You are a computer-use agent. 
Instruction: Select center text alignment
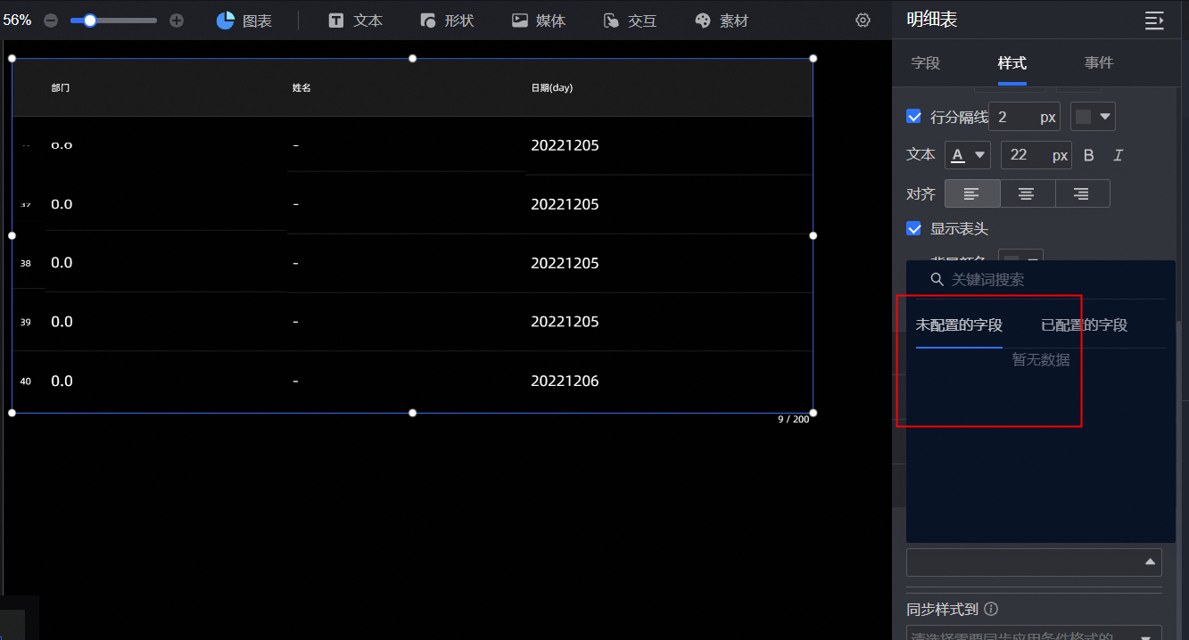coord(1027,193)
